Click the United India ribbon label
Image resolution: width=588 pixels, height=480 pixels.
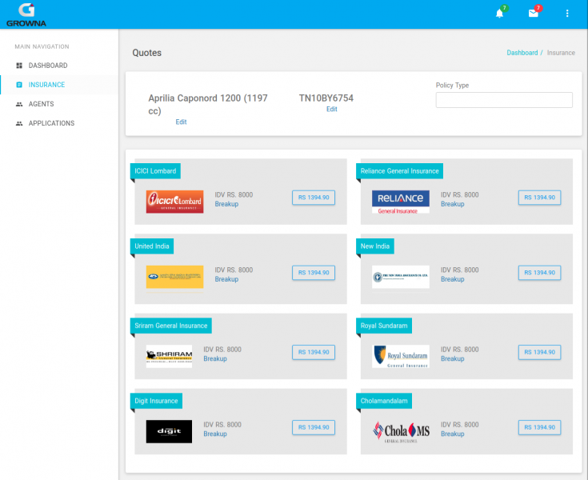coord(151,246)
